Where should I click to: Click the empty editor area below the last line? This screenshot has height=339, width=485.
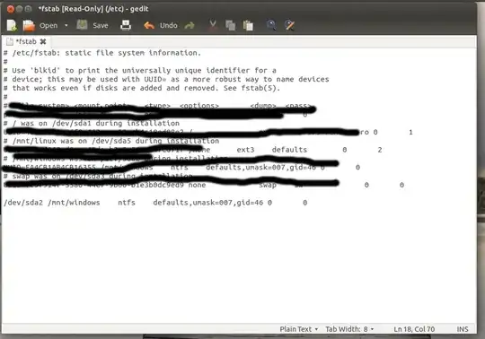point(238,265)
